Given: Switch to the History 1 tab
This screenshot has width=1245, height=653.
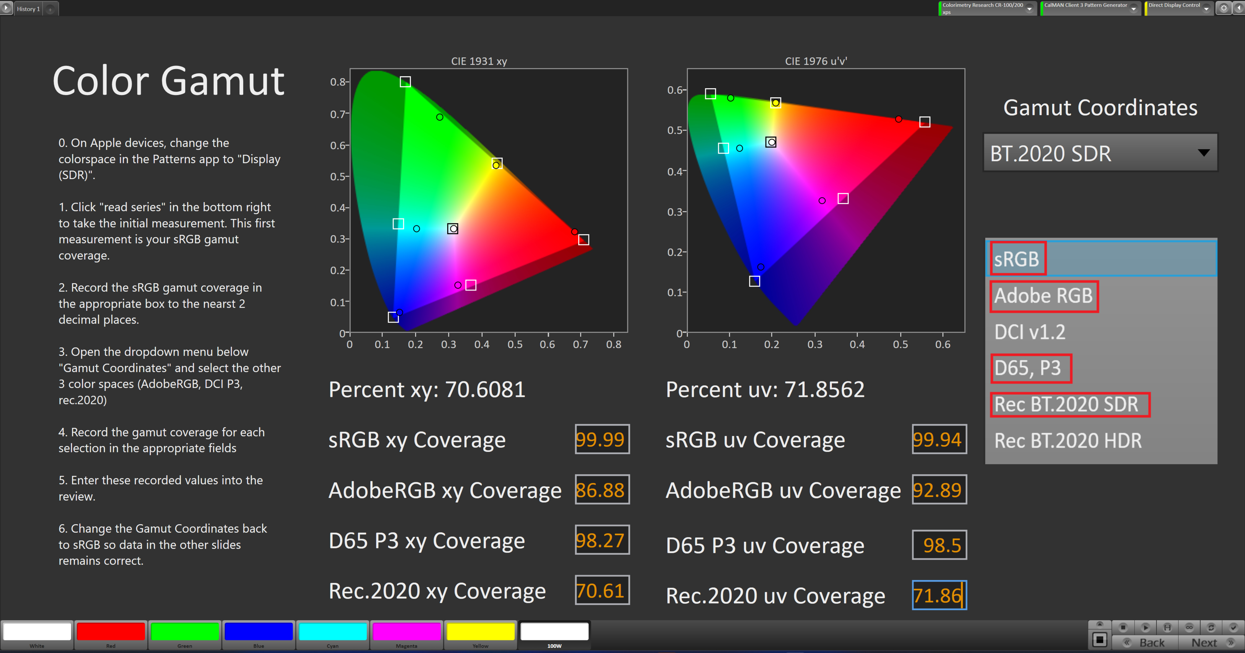Looking at the screenshot, I should pos(28,9).
